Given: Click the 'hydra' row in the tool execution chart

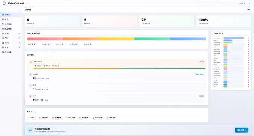Looking at the screenshot, I should pos(231,65).
